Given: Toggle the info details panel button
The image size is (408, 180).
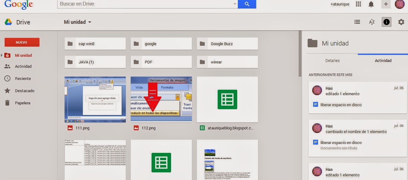Looking at the screenshot, I should point(387,22).
